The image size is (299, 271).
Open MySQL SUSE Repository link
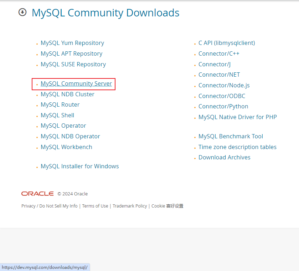73,64
